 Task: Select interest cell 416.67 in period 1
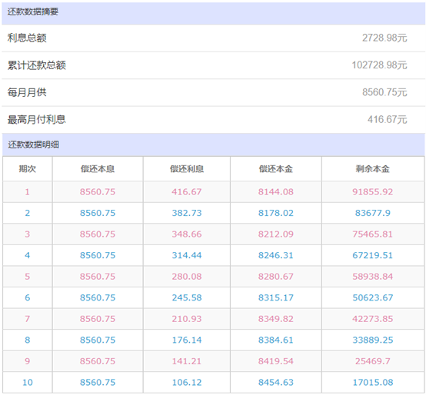187,192
